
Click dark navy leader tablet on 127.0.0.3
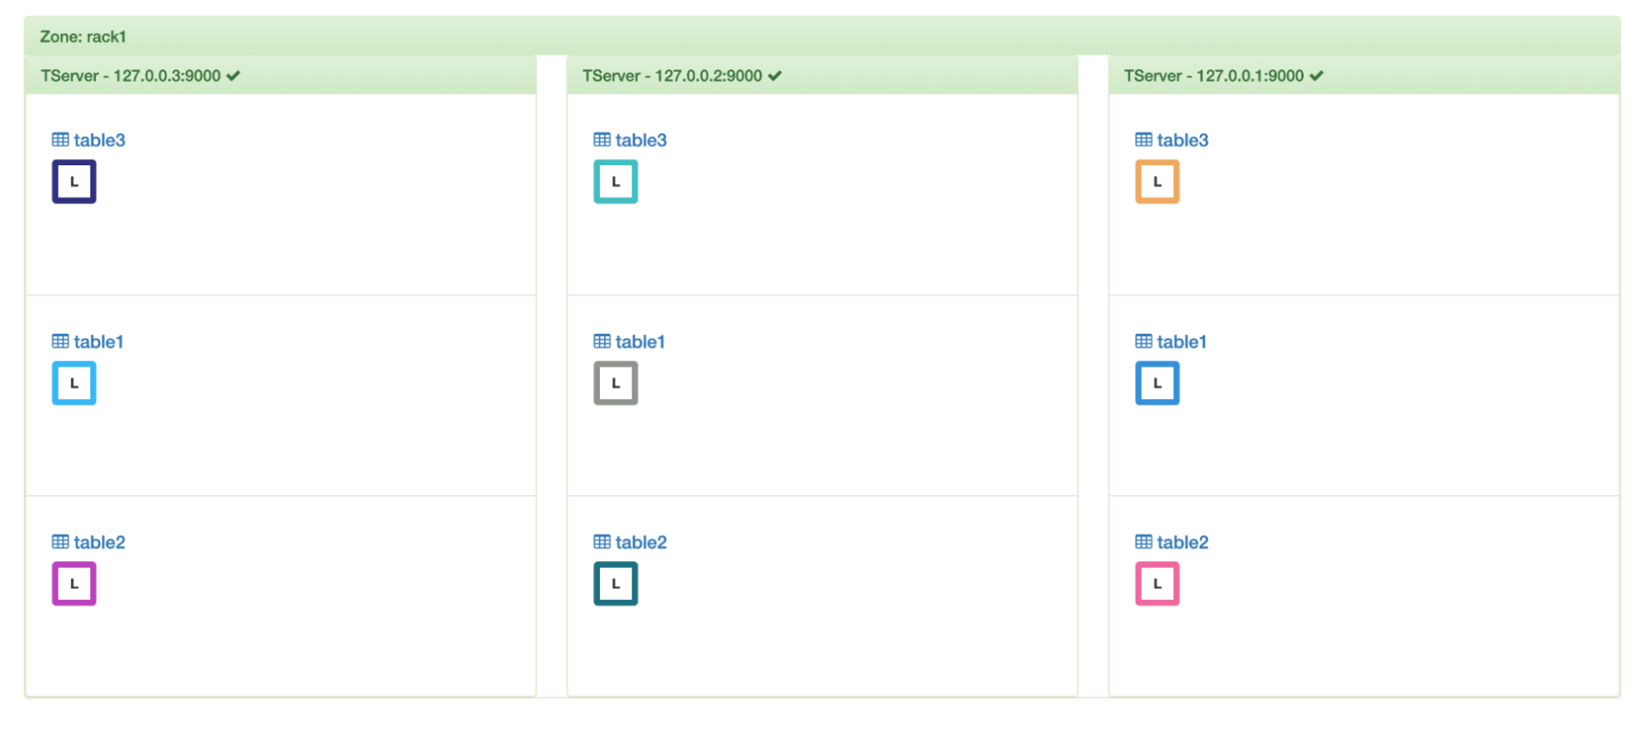(74, 182)
